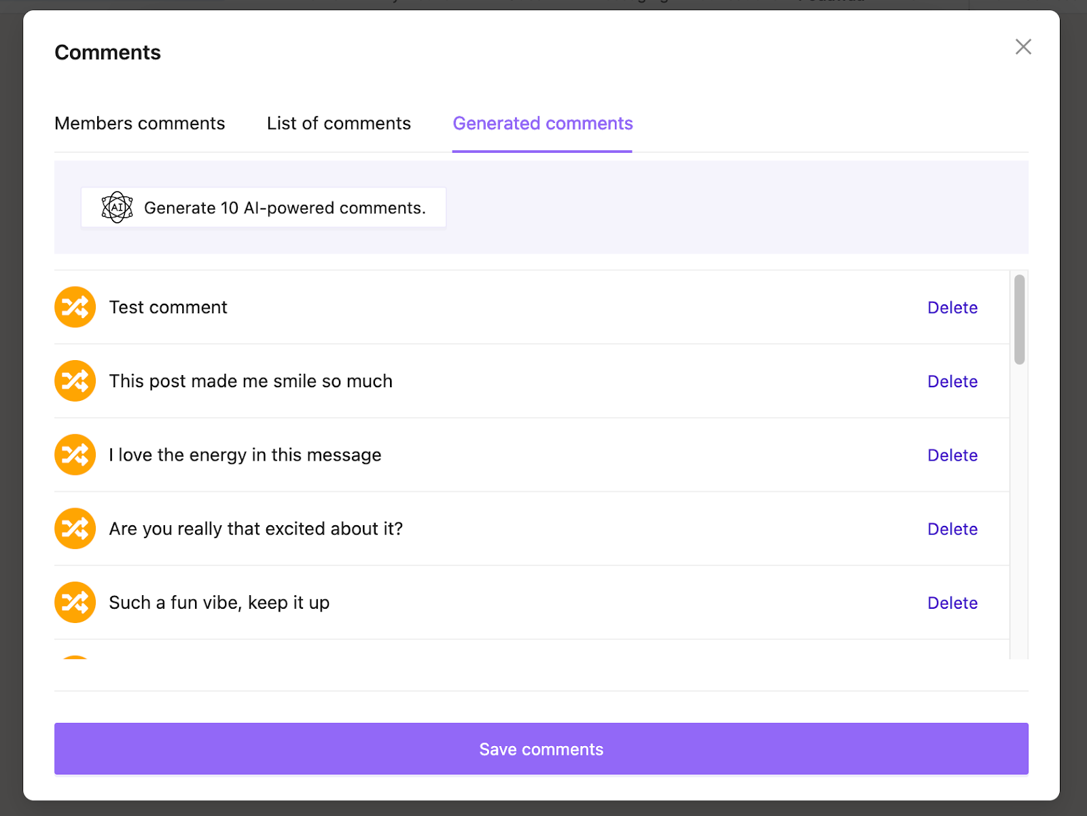Screen dimensions: 1087x816
Task: Click shuffle icon for 'Are you really that excited about it?'
Action: pos(75,529)
